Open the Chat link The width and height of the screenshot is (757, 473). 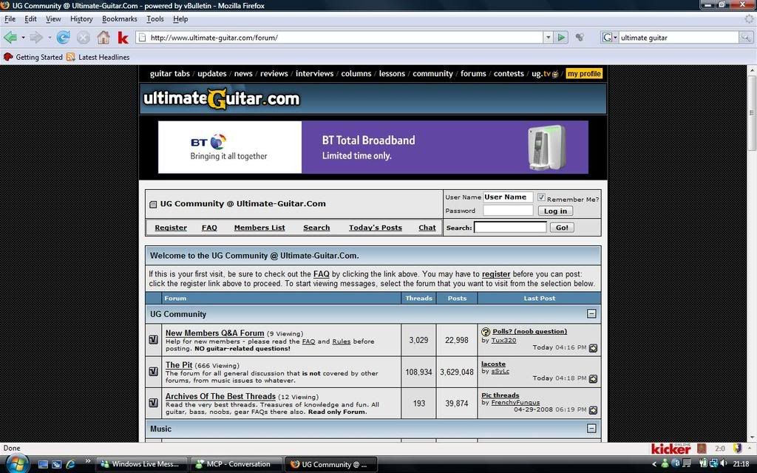click(427, 228)
